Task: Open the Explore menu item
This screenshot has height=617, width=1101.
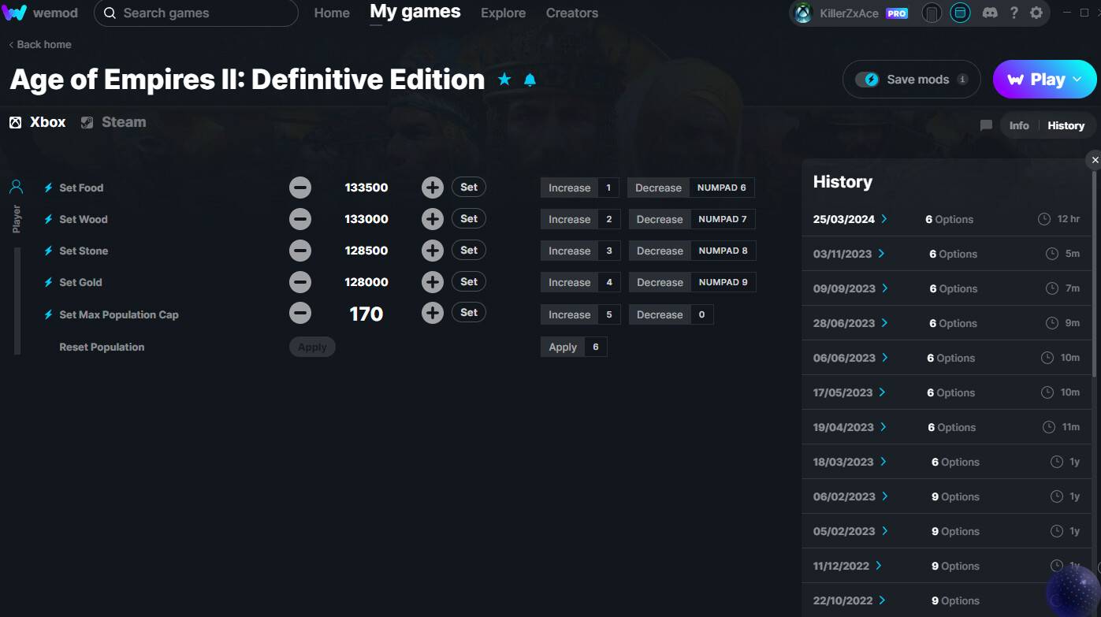Action: pos(503,13)
